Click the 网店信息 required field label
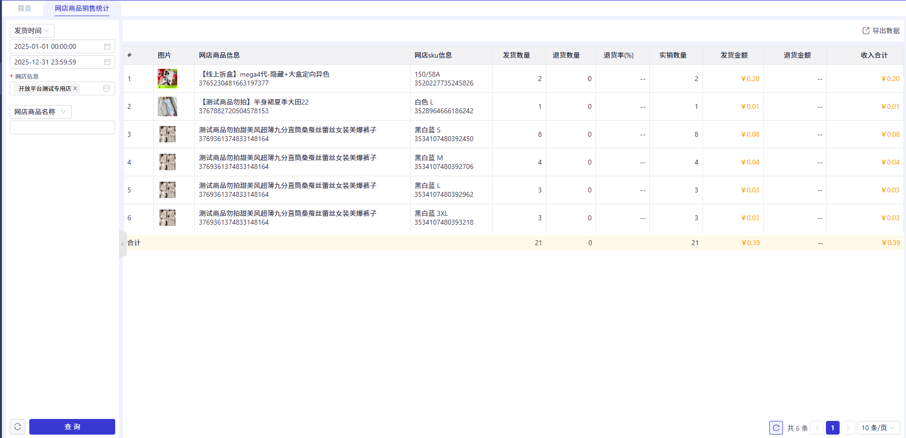906x438 pixels. [26, 76]
